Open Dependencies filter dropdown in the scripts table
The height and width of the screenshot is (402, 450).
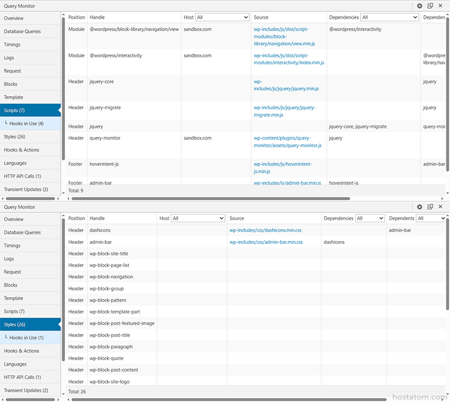pyautogui.click(x=389, y=17)
